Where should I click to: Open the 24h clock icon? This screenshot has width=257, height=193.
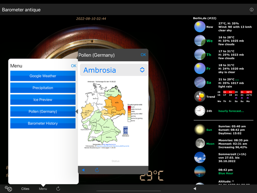point(200,111)
